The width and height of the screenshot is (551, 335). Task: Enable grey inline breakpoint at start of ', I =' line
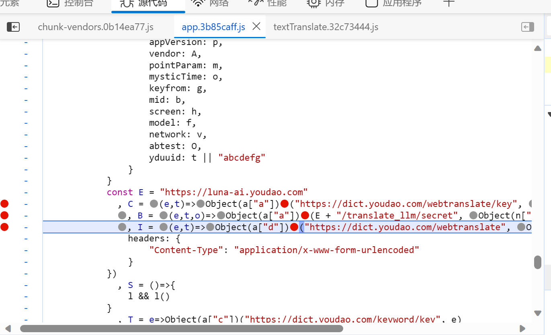[x=122, y=227]
